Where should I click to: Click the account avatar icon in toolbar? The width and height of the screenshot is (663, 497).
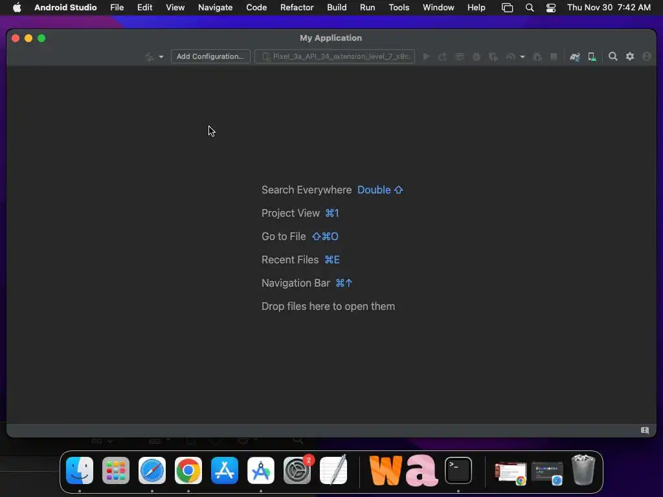tap(647, 57)
